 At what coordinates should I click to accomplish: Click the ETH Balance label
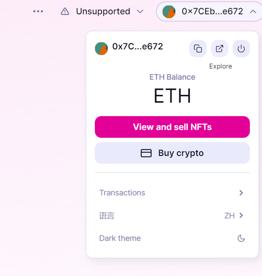click(x=172, y=77)
